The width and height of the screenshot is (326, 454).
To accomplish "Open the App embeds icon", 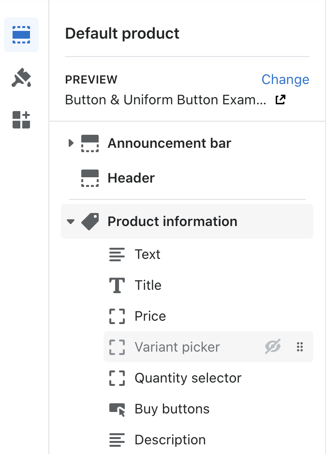I will click(21, 120).
